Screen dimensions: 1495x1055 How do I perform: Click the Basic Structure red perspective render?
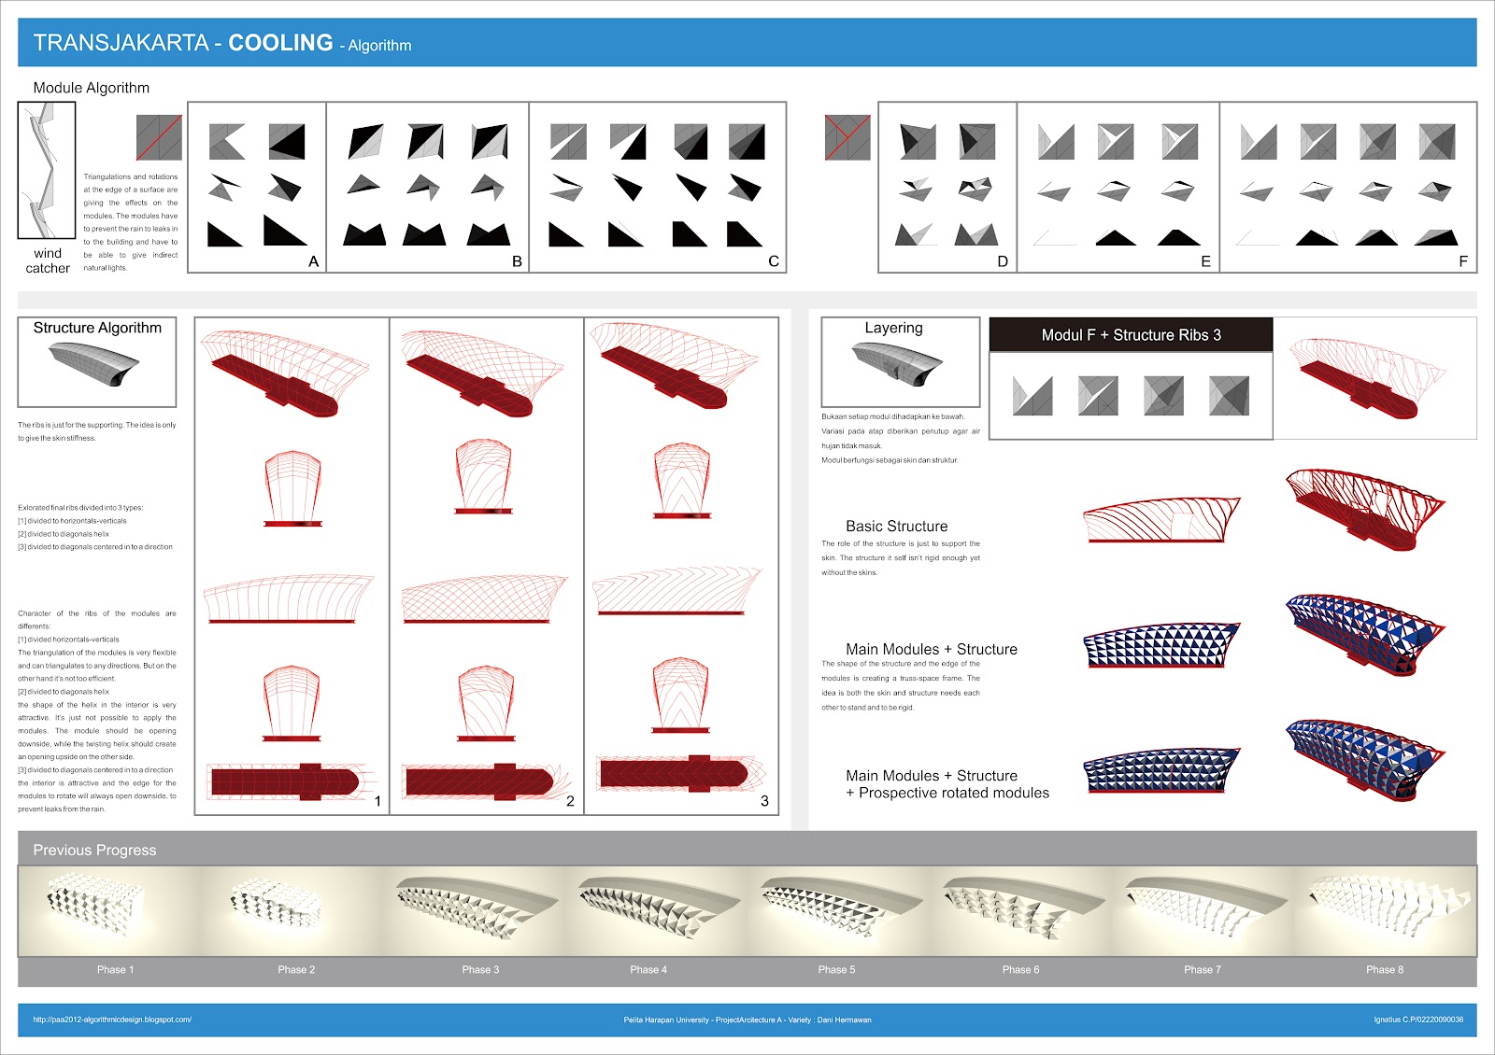tap(1366, 509)
